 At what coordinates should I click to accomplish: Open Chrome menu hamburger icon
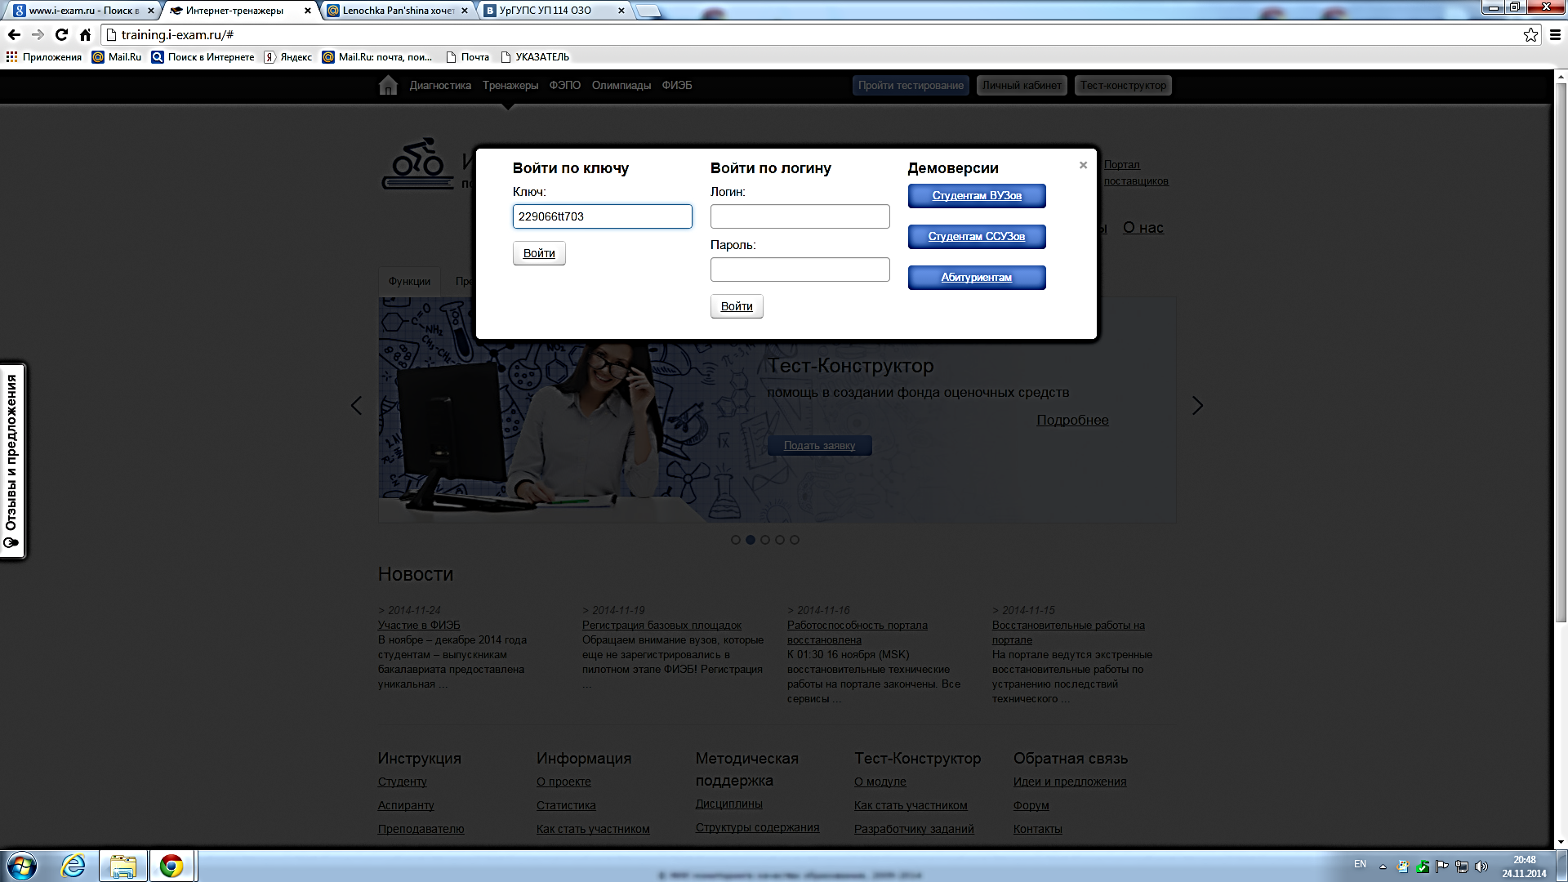[x=1555, y=34]
